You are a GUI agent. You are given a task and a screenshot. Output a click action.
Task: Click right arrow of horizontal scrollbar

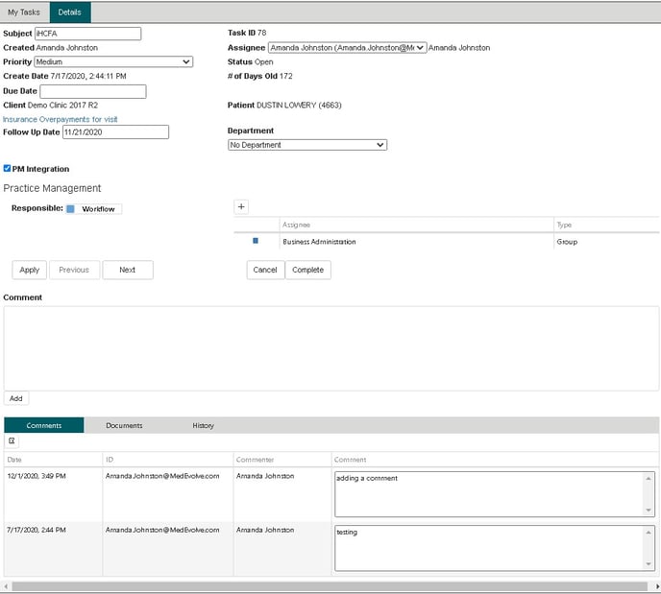[x=654, y=585]
